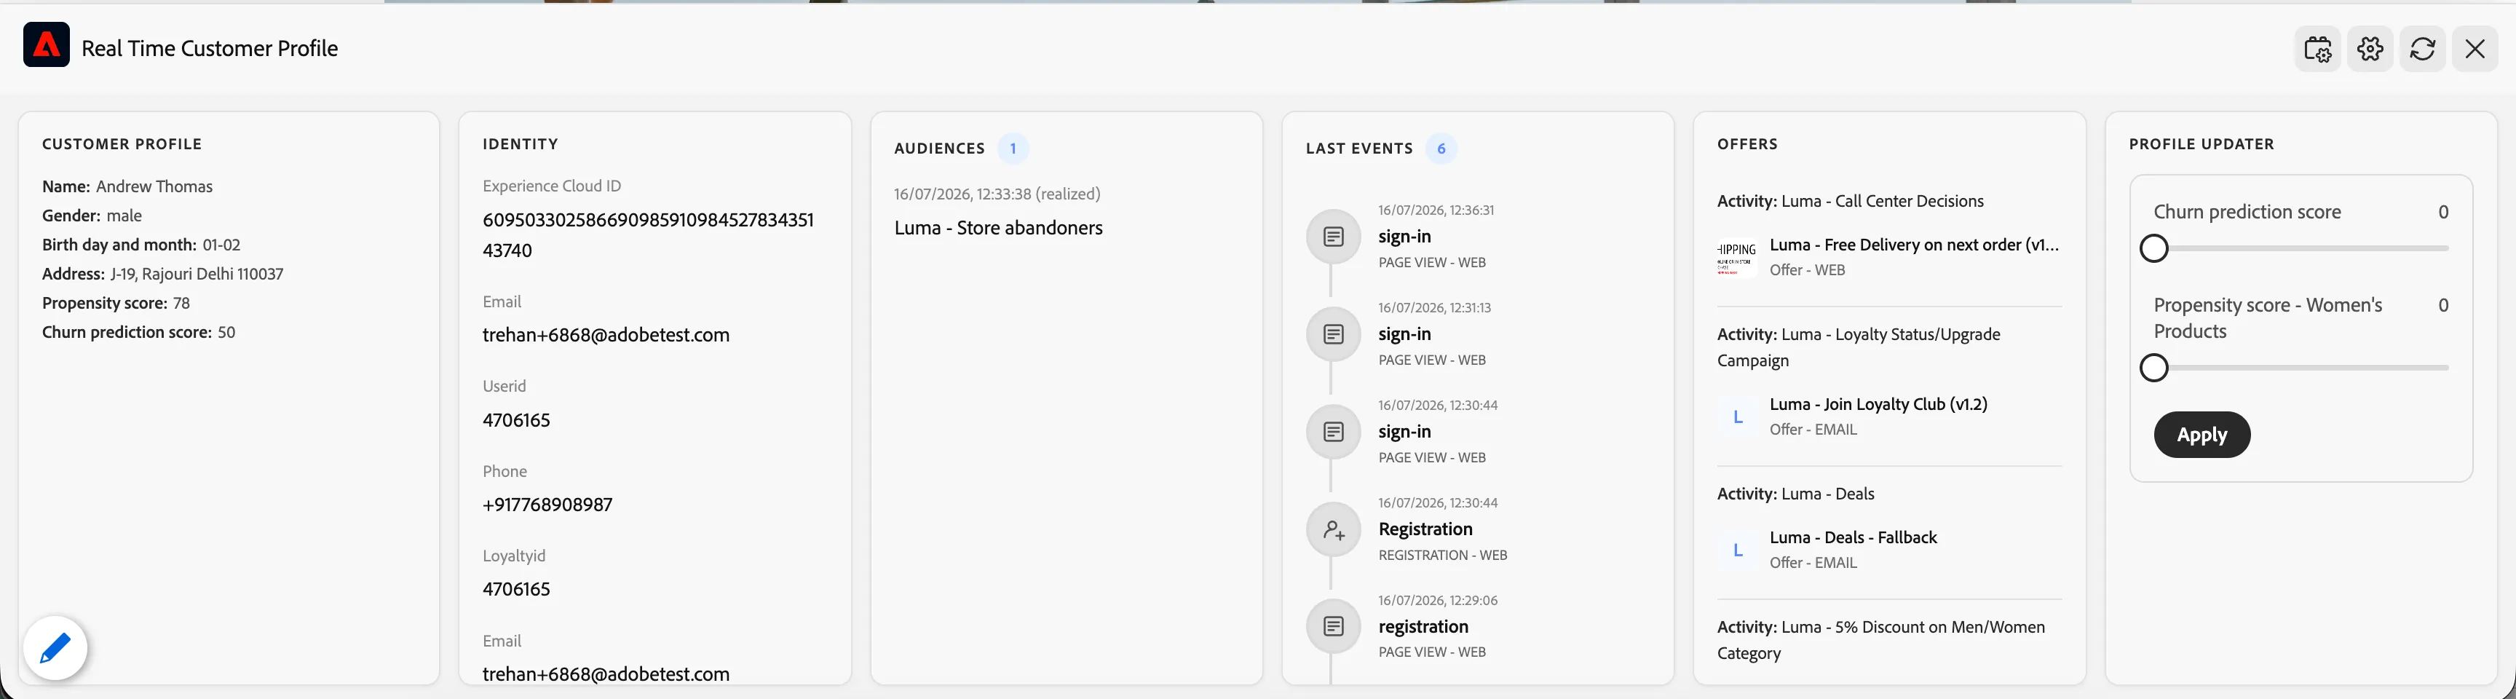2516x699 pixels.
Task: Click the Audiences count badge 1
Action: coord(1013,149)
